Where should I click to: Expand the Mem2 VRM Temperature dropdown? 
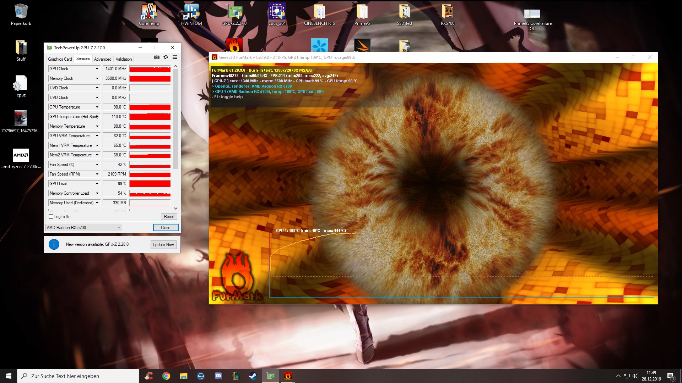pos(97,155)
